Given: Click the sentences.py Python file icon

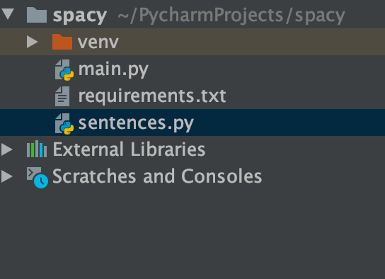Looking at the screenshot, I should click(x=64, y=123).
